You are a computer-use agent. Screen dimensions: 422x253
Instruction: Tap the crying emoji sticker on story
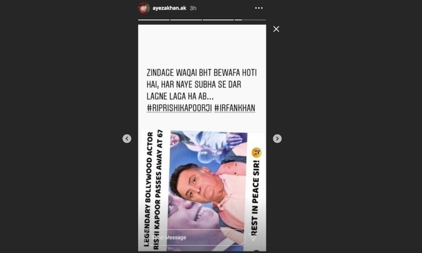click(x=257, y=152)
